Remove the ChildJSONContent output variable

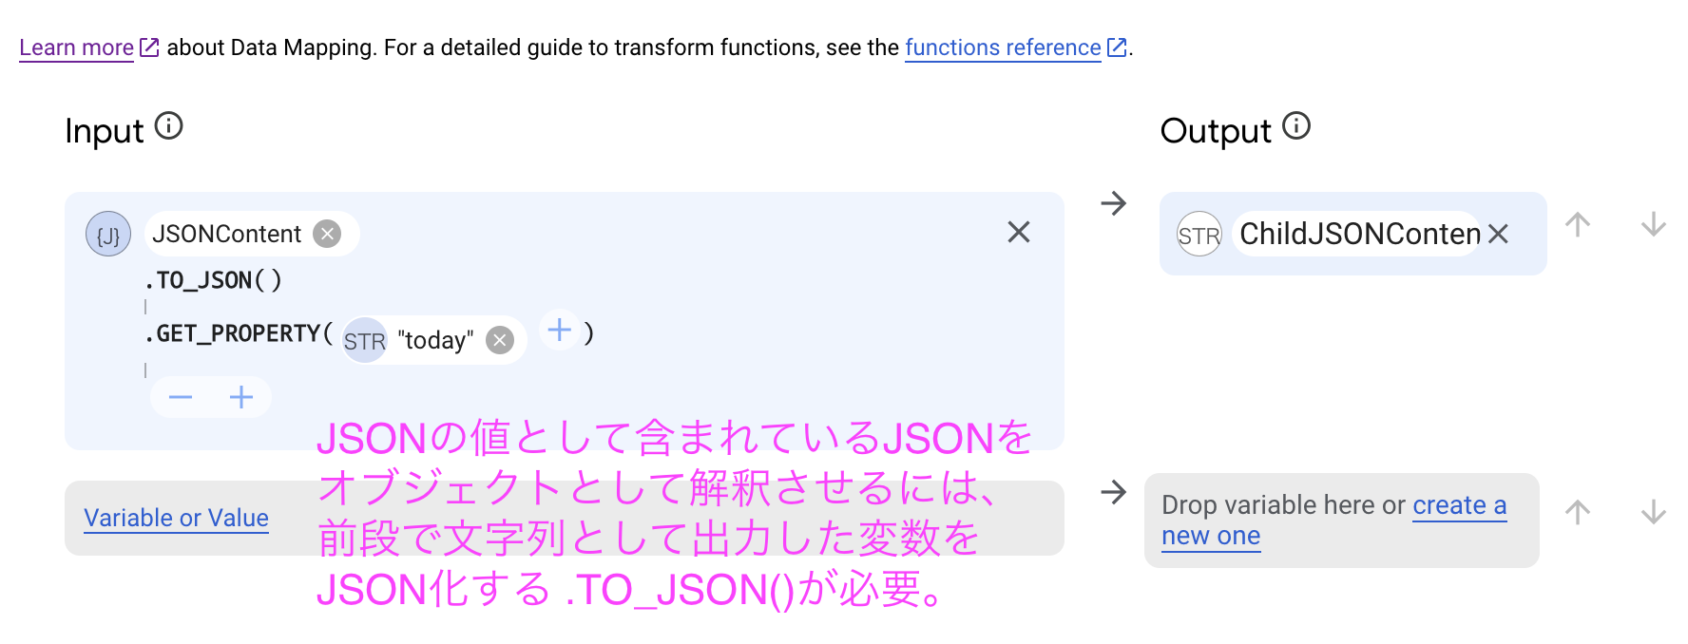pyautogui.click(x=1499, y=234)
